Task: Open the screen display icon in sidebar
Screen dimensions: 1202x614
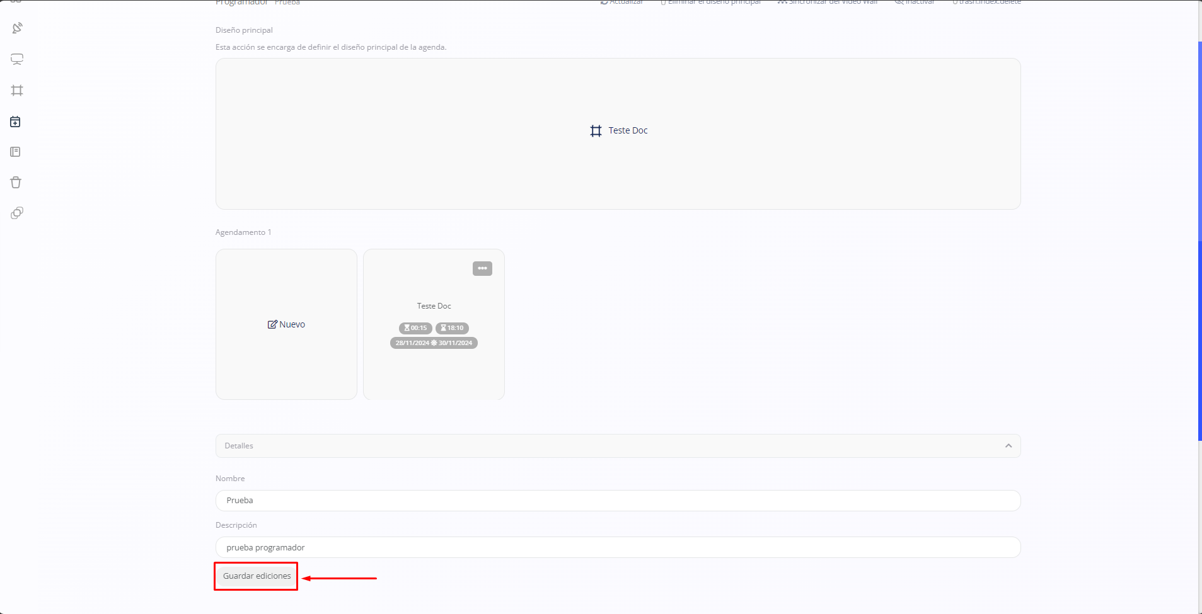Action: (x=17, y=59)
